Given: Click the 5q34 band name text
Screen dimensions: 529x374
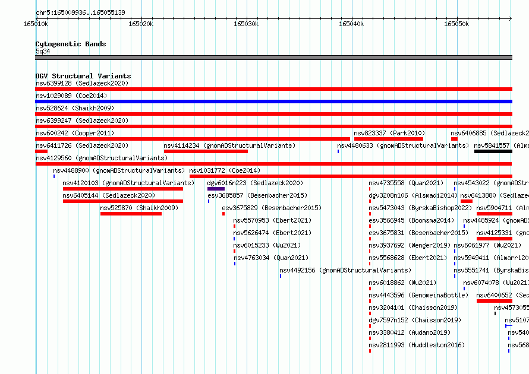Looking at the screenshot, I should click(x=43, y=51).
